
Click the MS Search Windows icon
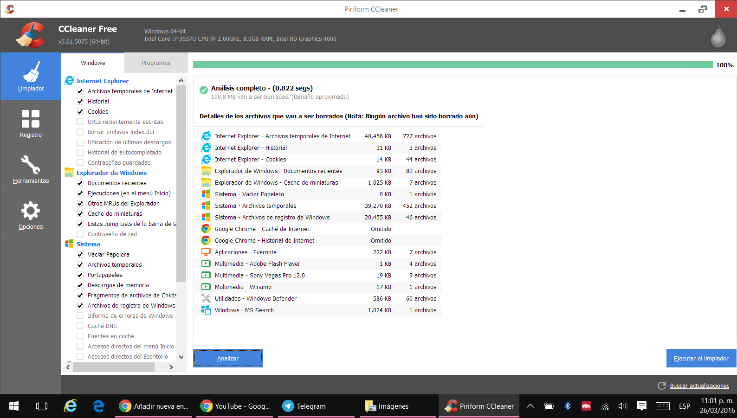206,310
